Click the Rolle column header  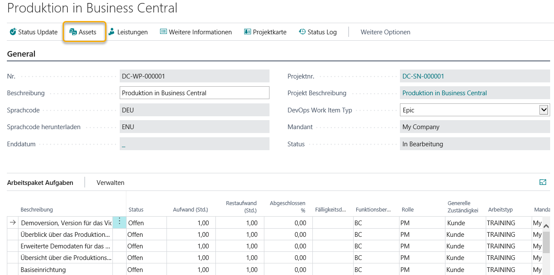[x=408, y=210]
